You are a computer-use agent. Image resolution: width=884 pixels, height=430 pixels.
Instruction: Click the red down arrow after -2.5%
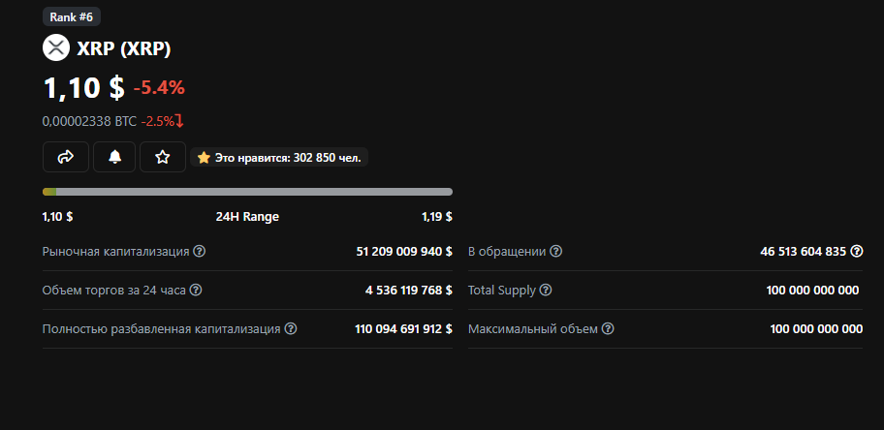click(179, 121)
